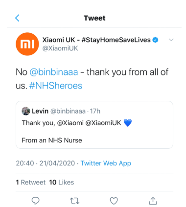Open Twitter Web App source link
The height and width of the screenshot is (207, 186).
(106, 163)
